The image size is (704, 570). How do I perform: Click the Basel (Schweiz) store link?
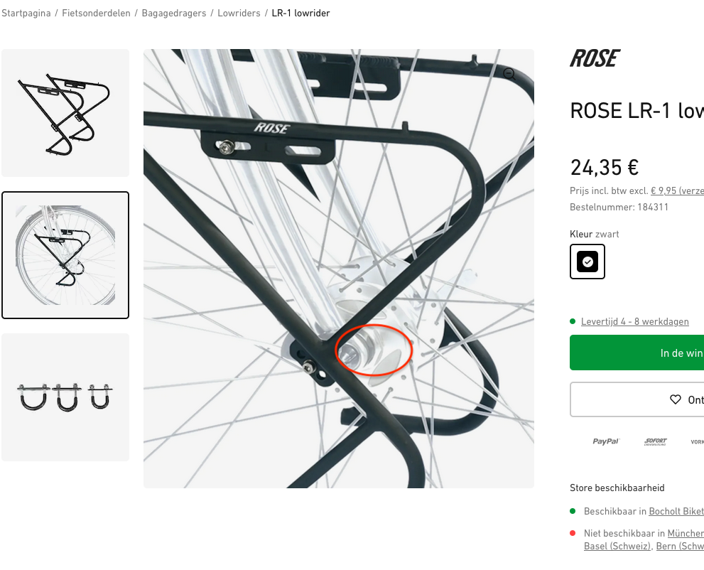click(x=617, y=546)
